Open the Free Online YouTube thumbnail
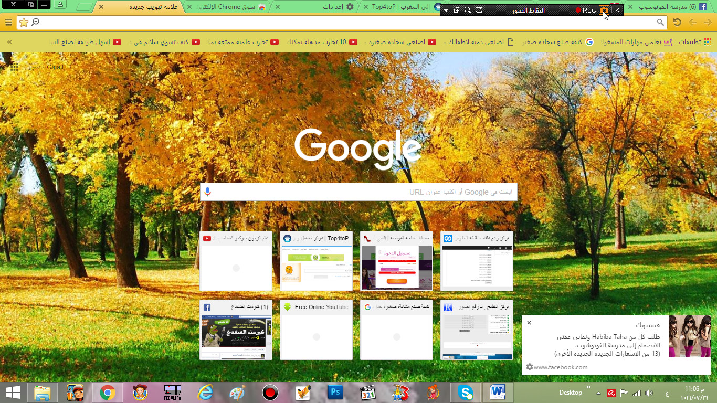 coord(316,330)
